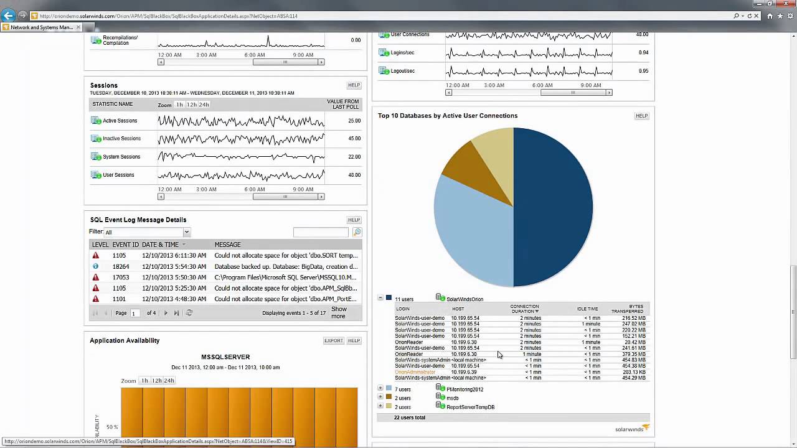
Task: Click msdb database icon
Action: (x=440, y=397)
